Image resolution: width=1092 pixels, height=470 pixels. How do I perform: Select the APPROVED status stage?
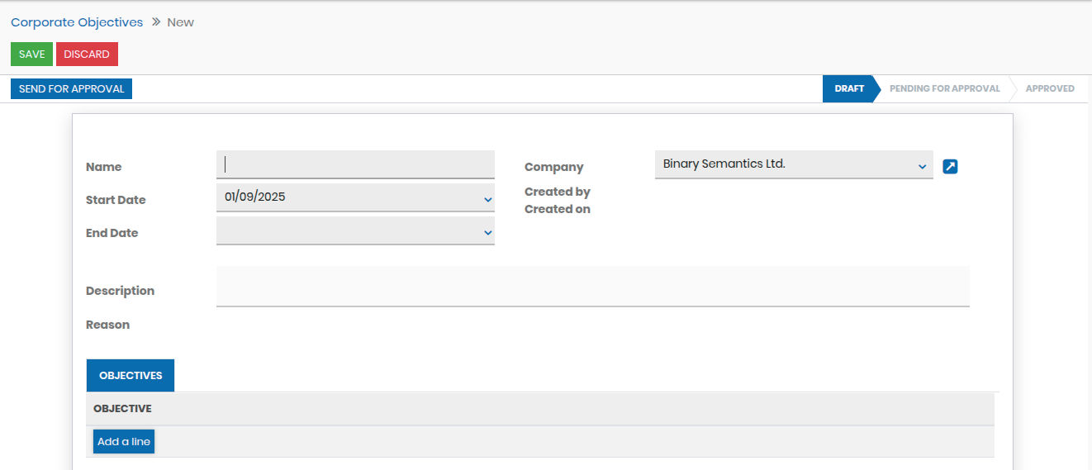click(1049, 88)
